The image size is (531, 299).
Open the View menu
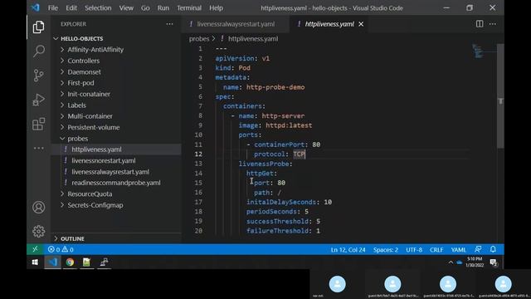(x=126, y=7)
